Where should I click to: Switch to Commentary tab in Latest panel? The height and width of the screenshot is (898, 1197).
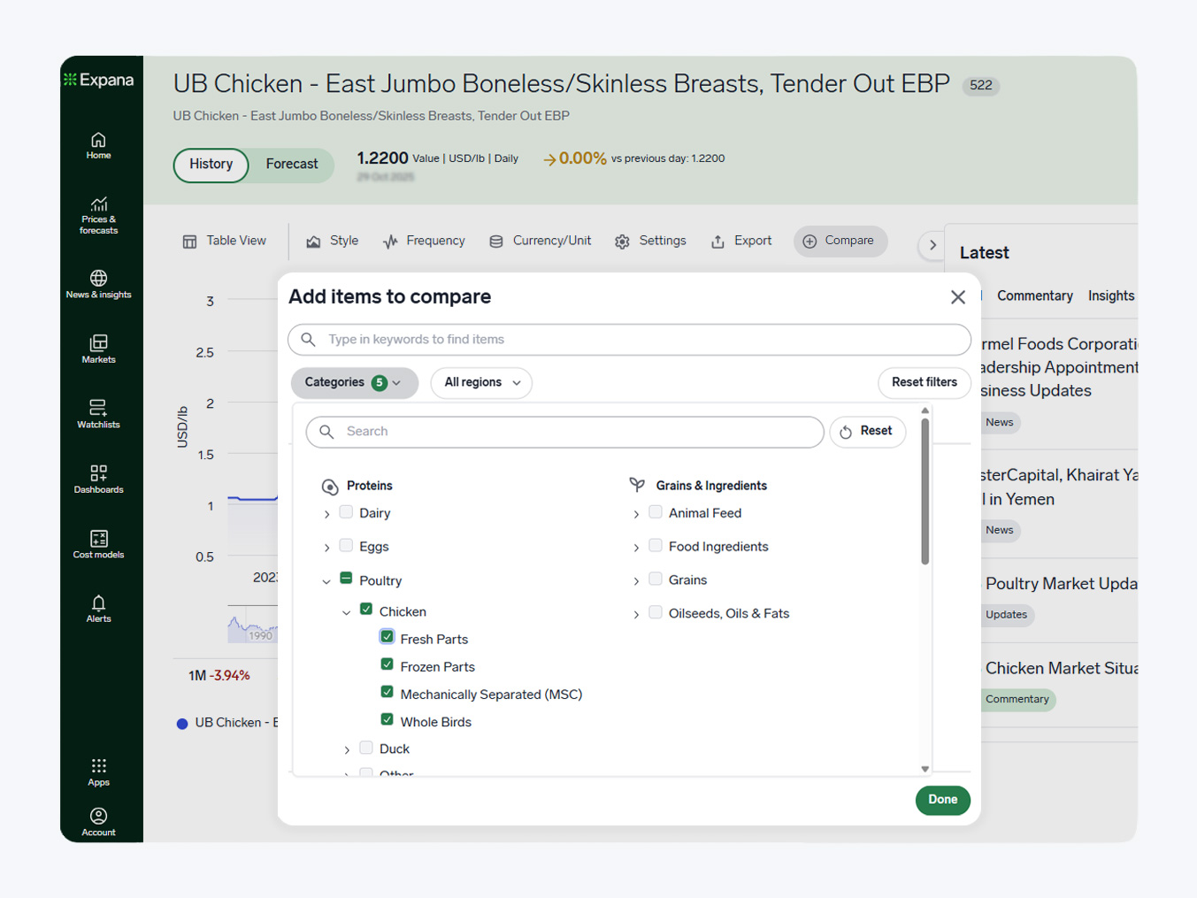(x=1035, y=296)
